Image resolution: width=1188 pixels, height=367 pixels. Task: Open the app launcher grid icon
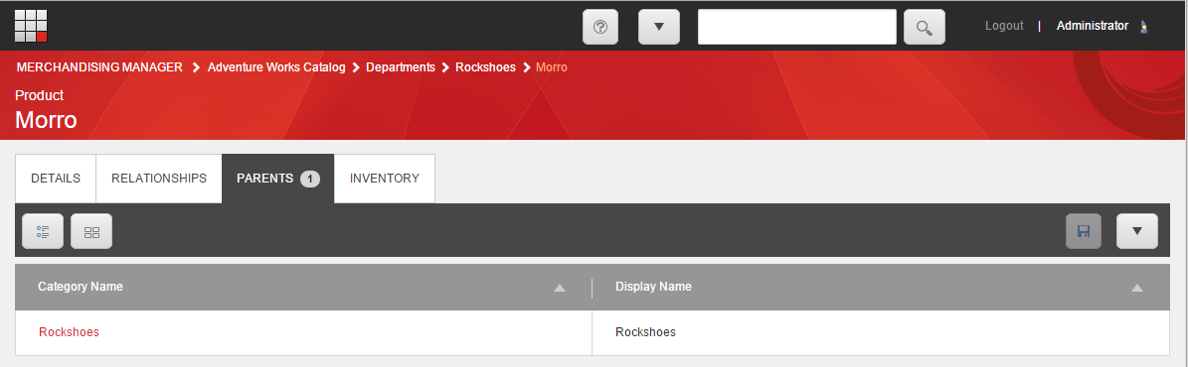(30, 26)
